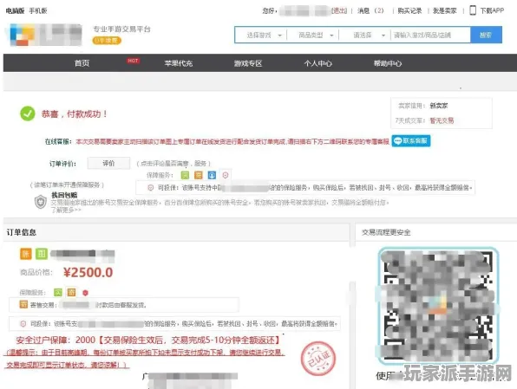The image size is (517, 389).
Task: Click the 交易流程更安全 panel title
Action: click(386, 232)
